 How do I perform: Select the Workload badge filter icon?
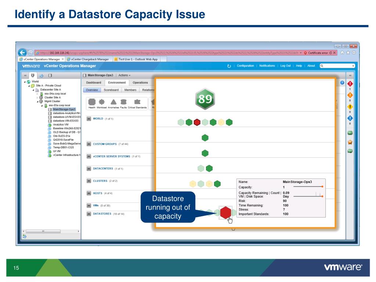click(x=102, y=102)
